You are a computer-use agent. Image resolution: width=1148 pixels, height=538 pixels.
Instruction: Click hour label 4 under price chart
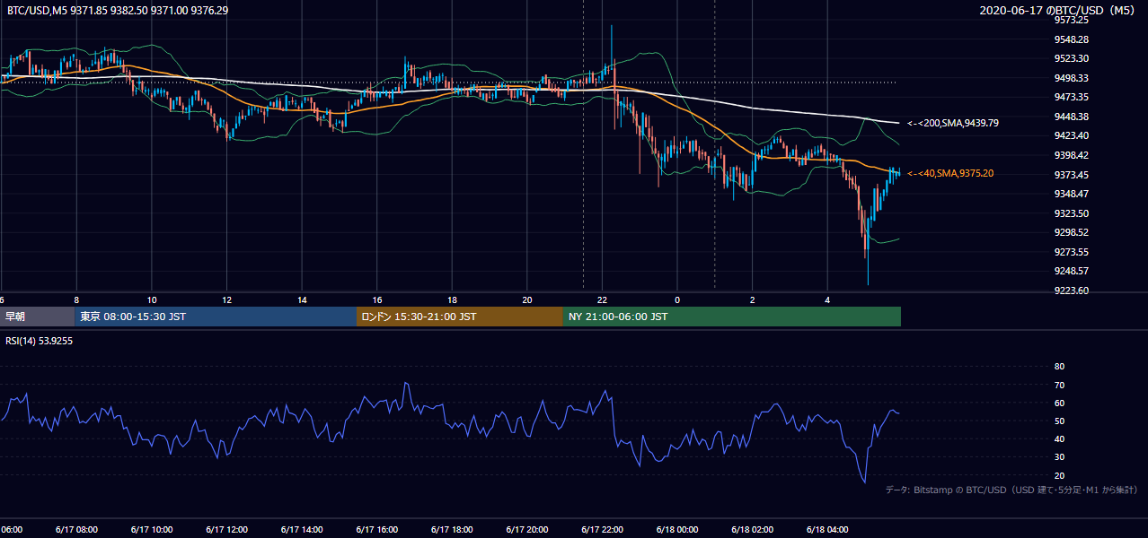[827, 300]
